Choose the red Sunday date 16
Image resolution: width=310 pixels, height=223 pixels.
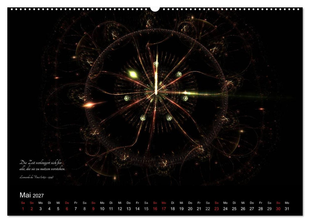click(155, 209)
